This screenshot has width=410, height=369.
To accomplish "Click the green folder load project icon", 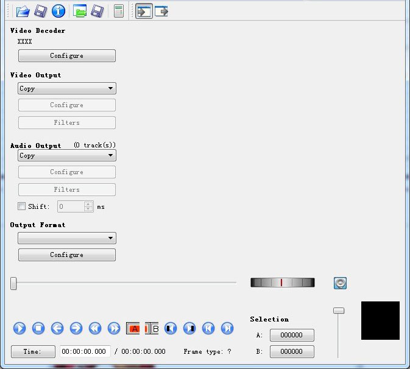I will click(80, 12).
